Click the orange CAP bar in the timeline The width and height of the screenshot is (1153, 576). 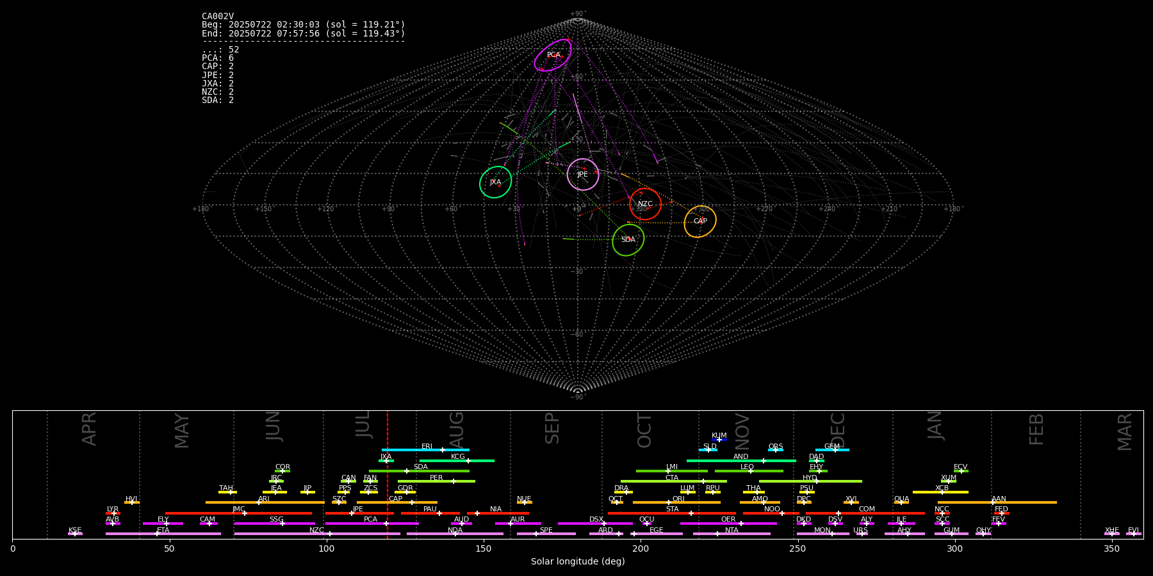point(397,502)
